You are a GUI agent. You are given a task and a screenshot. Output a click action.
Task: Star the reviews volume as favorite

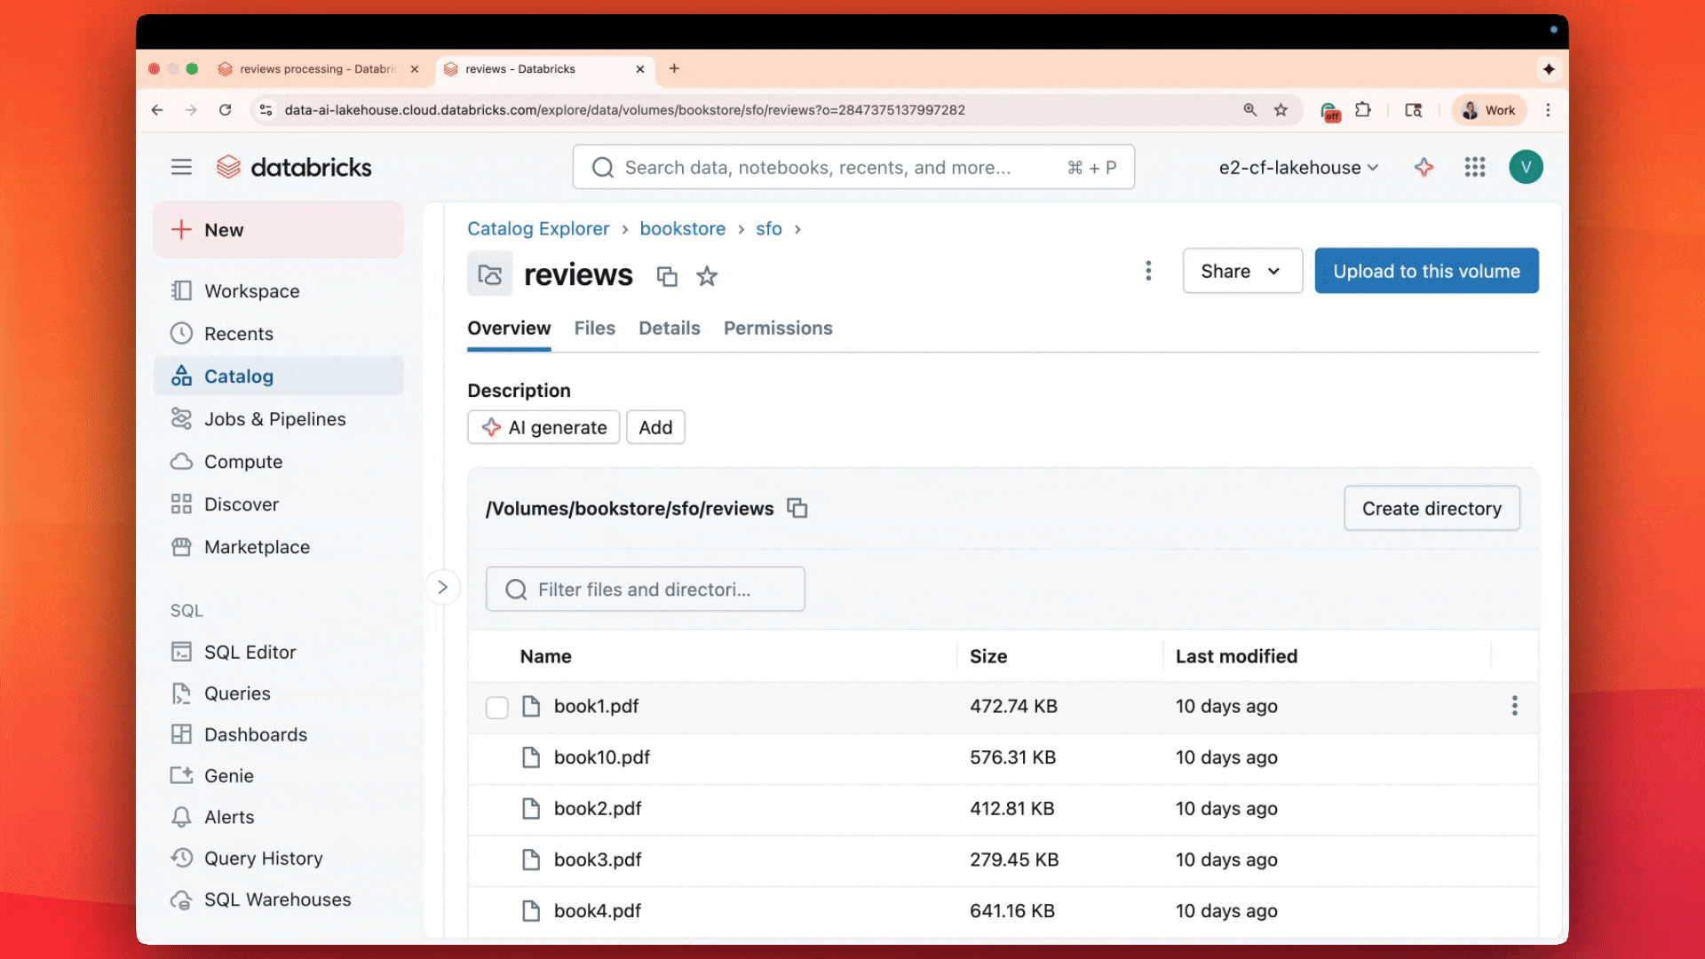tap(706, 276)
